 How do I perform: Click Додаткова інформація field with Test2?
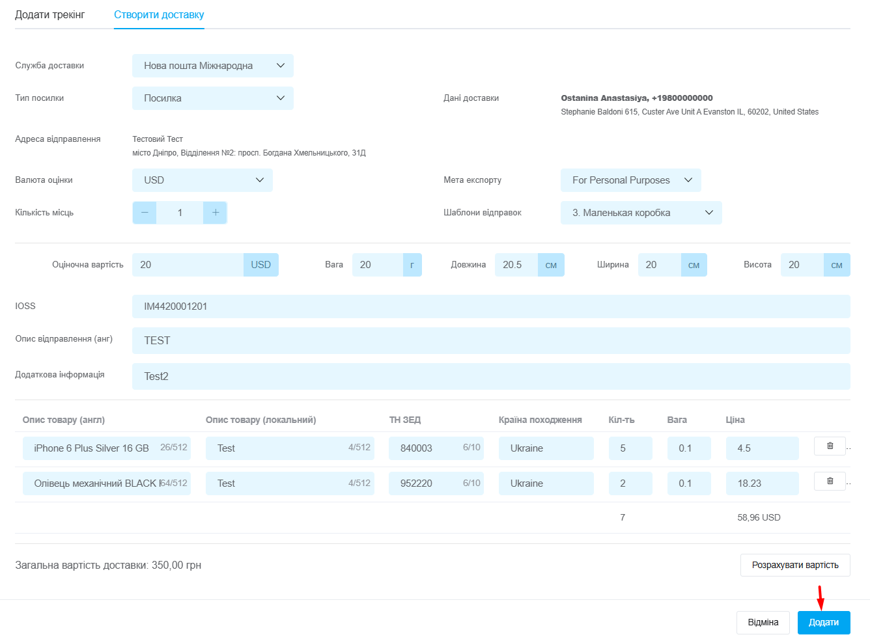click(491, 376)
